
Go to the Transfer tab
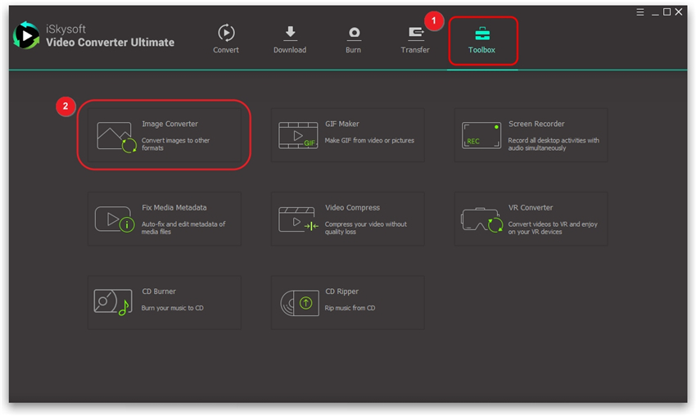(415, 39)
